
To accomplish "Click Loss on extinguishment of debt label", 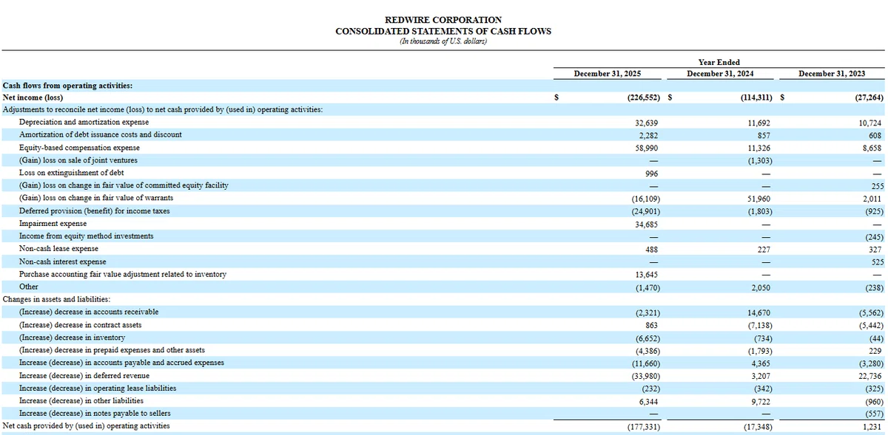I will [x=72, y=172].
